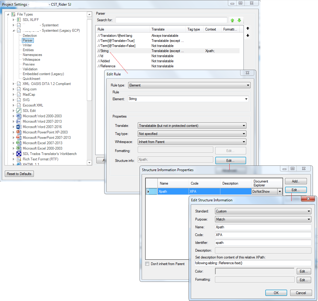The image size is (318, 301).
Task: Click the Rich Text Format icon
Action: click(x=19, y=159)
